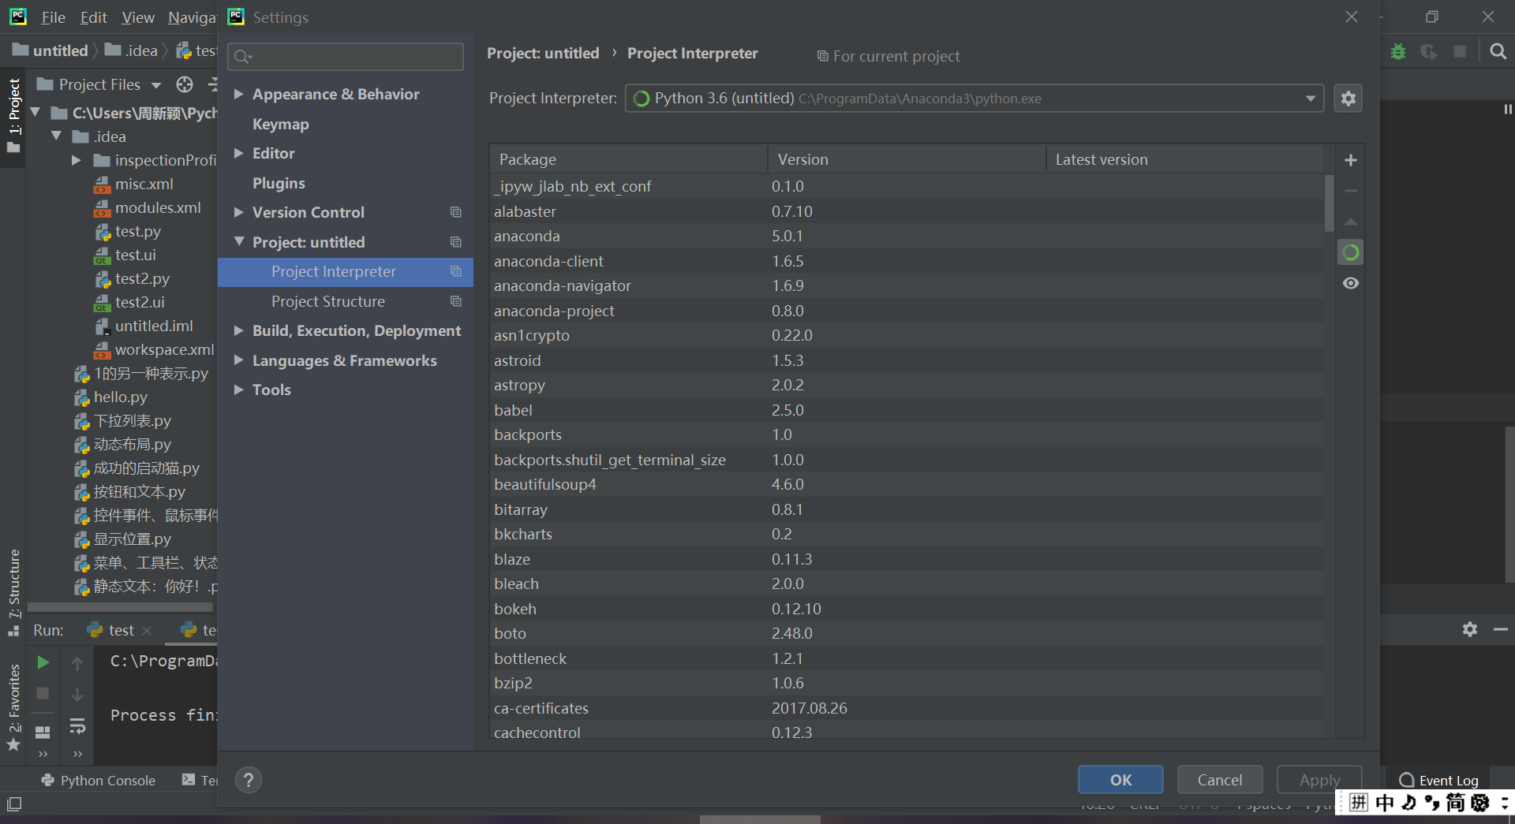This screenshot has height=824, width=1515.
Task: Click the IME Chinese mode indicator
Action: pyautogui.click(x=1385, y=803)
